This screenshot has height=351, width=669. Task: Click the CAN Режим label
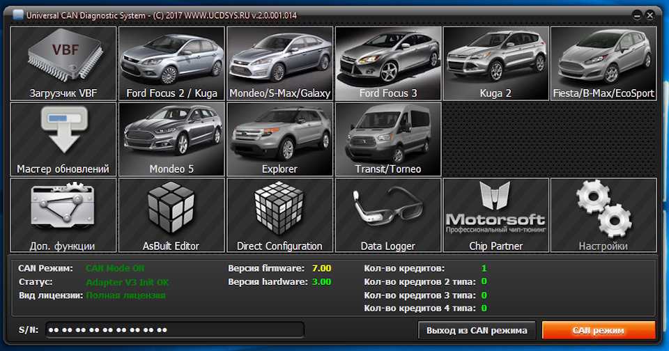click(x=46, y=268)
